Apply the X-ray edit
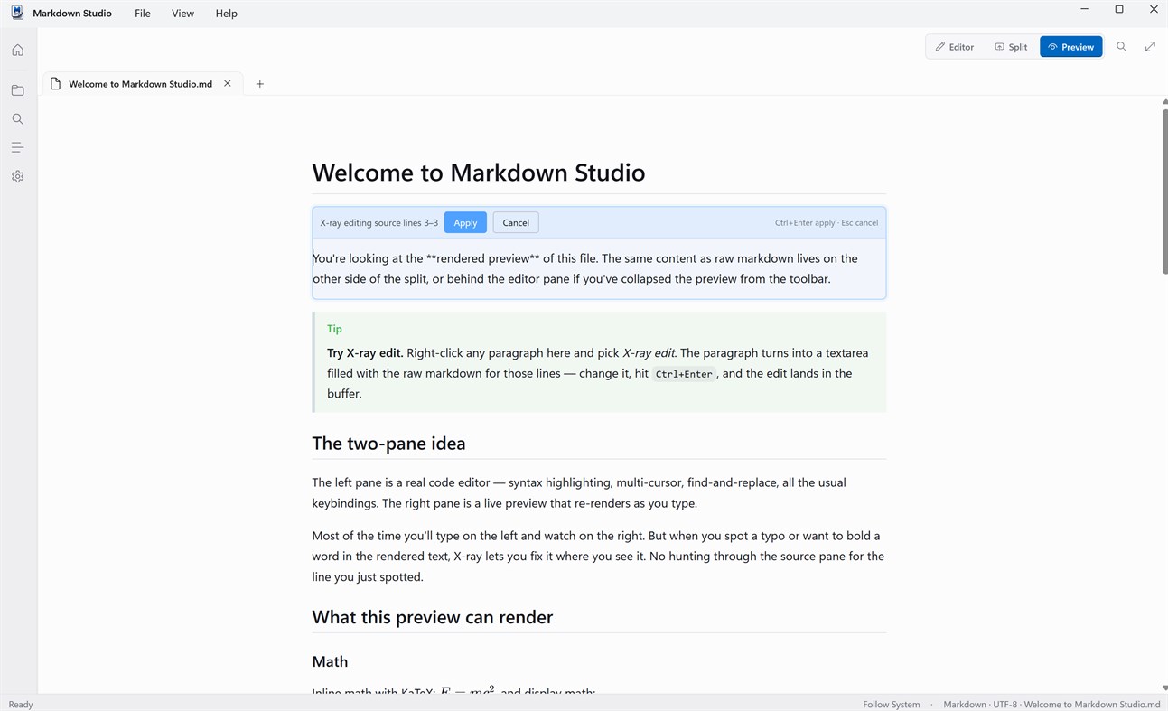The width and height of the screenshot is (1168, 711). pyautogui.click(x=465, y=222)
